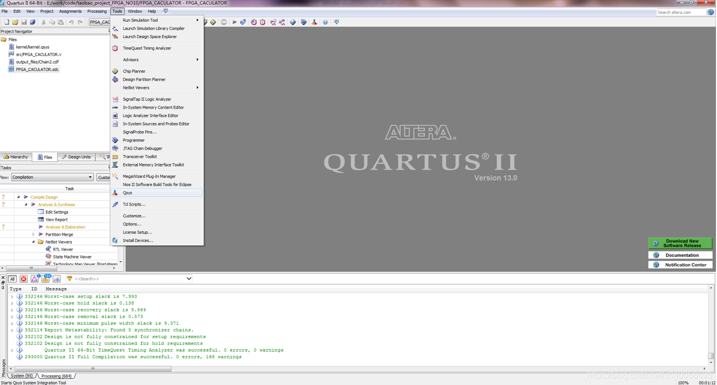Expand the Report Metastability message row
Screen dimensions: 717x385
12,330
